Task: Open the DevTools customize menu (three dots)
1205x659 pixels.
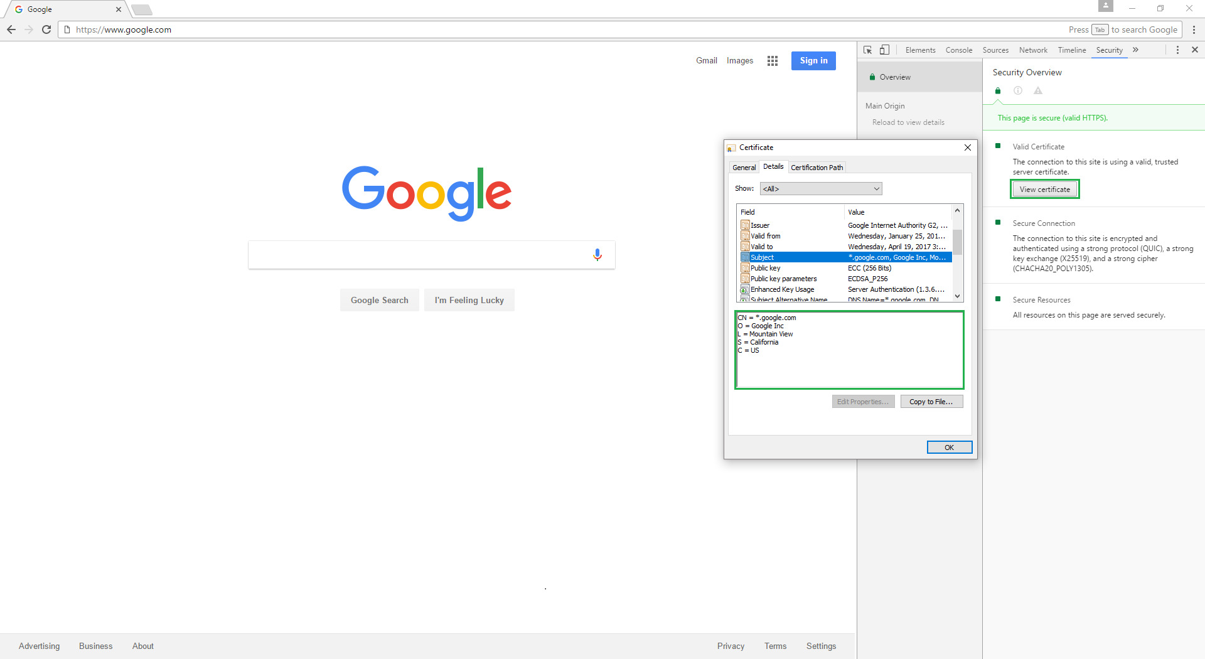Action: click(1178, 50)
